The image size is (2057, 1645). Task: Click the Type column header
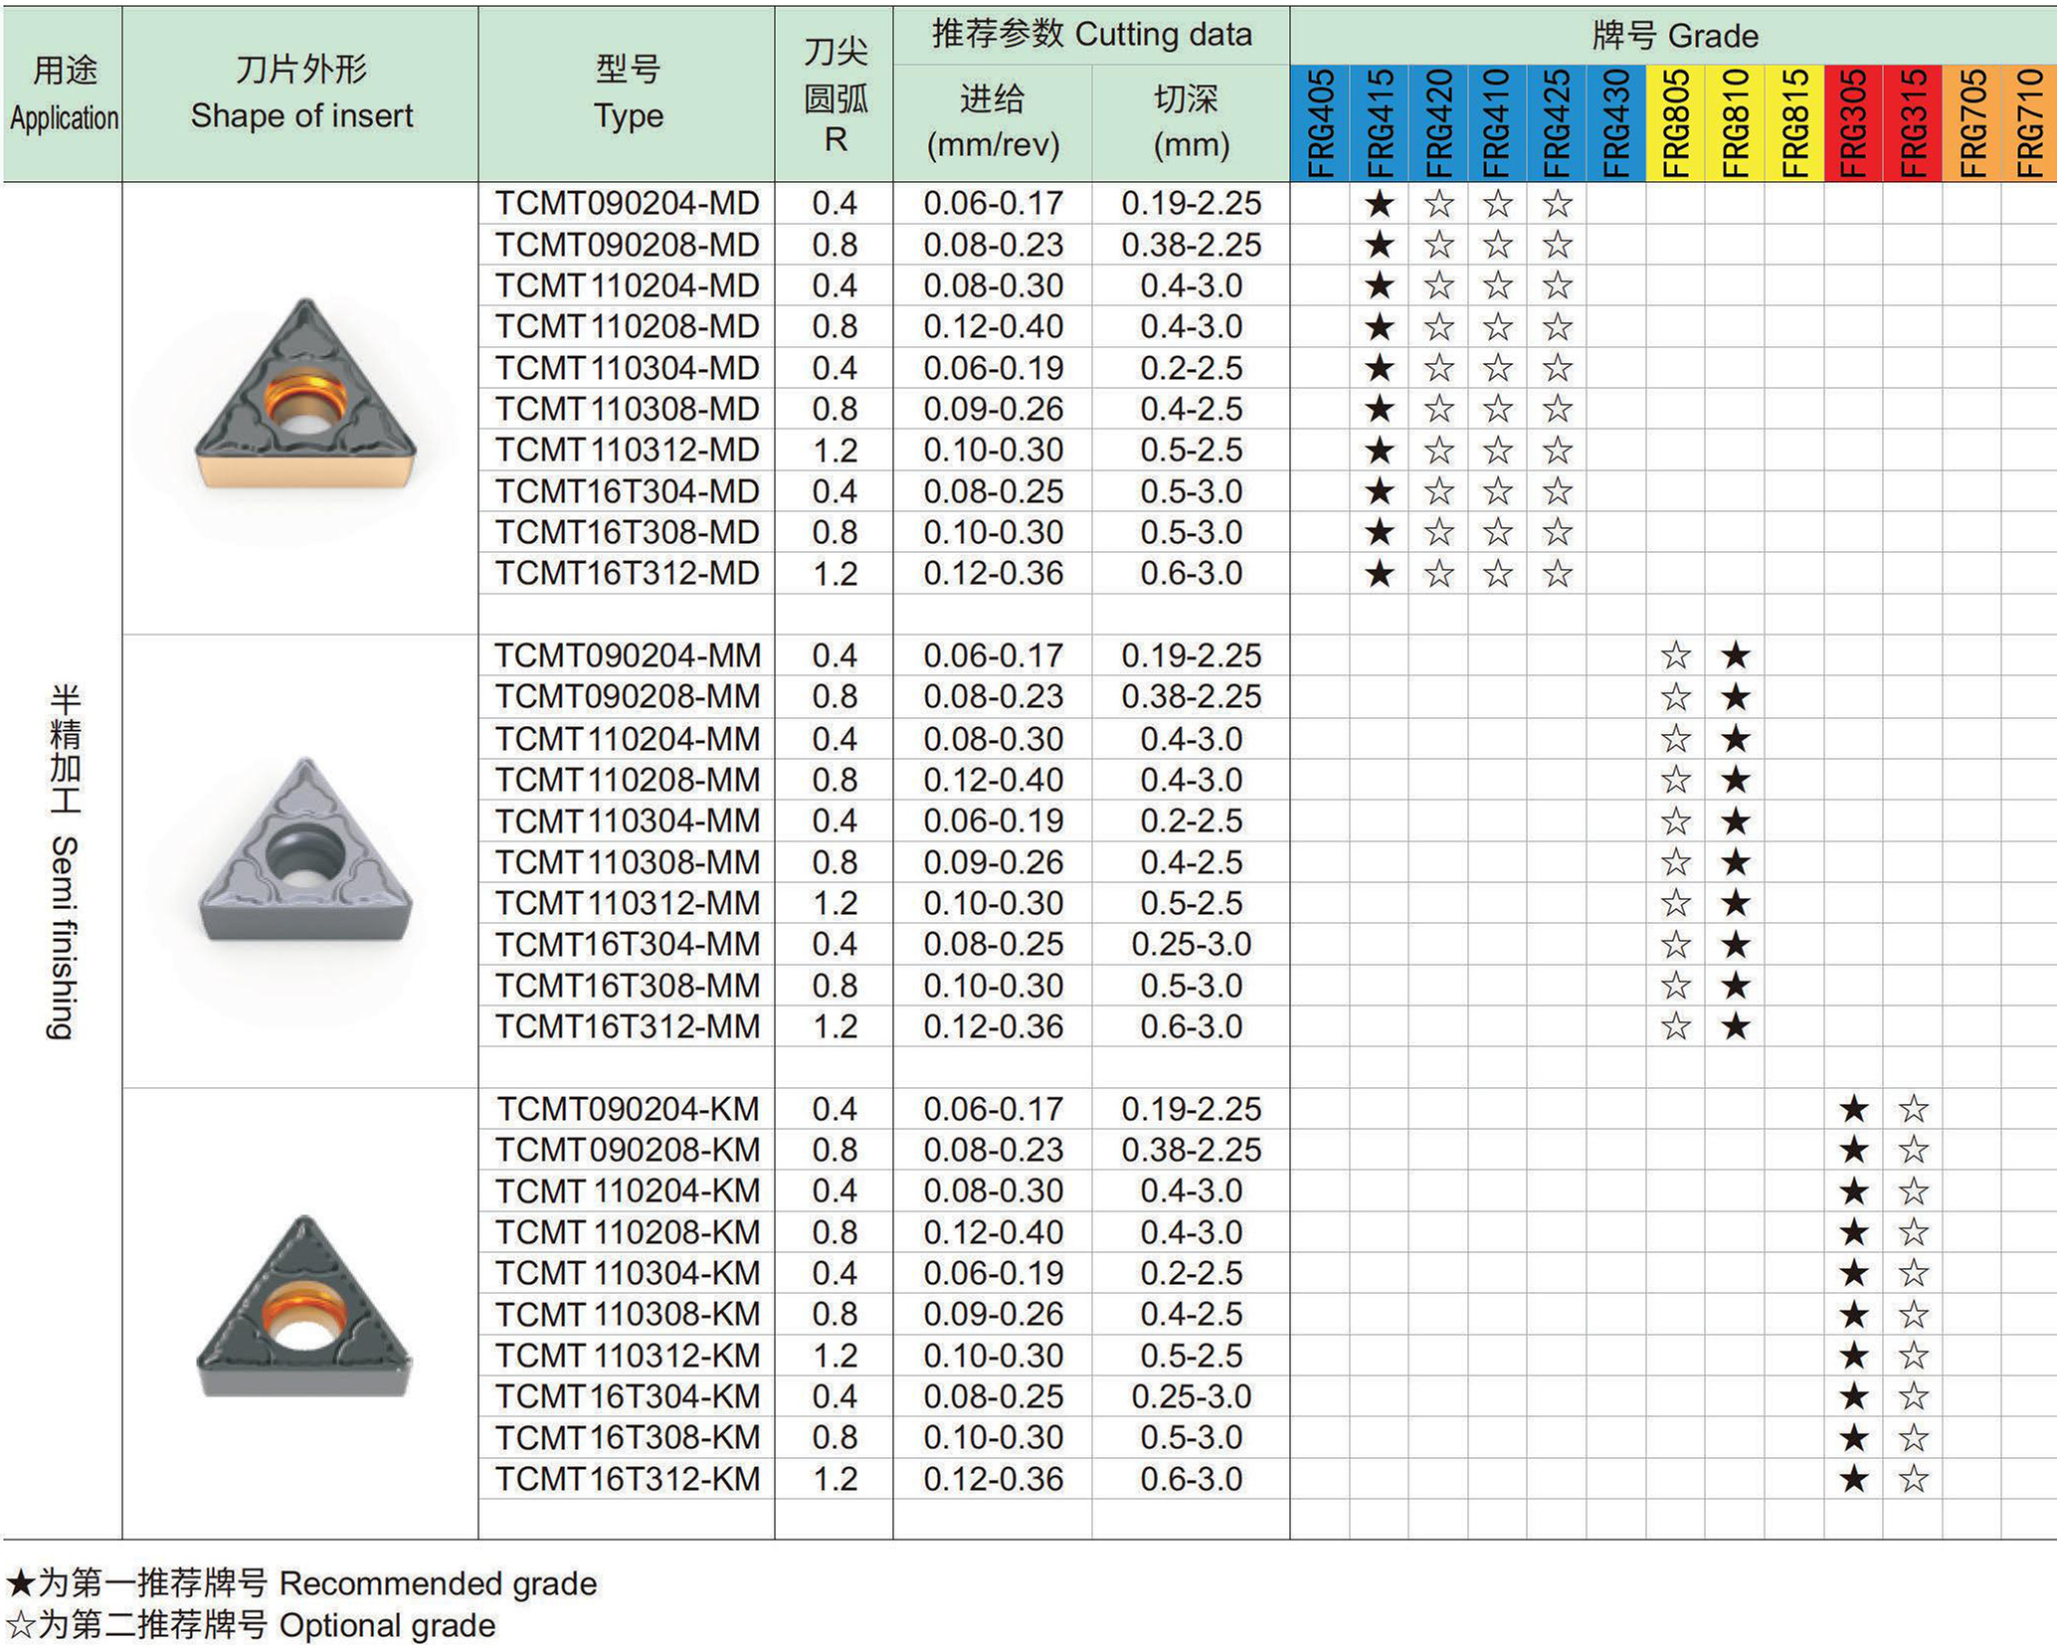pyautogui.click(x=627, y=93)
